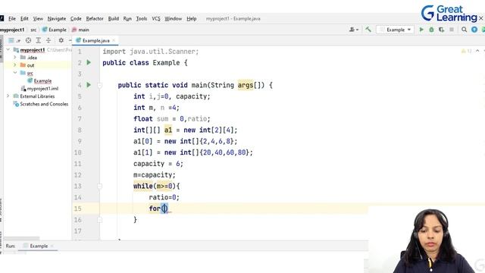The width and height of the screenshot is (485, 273).
Task: Run Example with the green play icon
Action: 421,30
